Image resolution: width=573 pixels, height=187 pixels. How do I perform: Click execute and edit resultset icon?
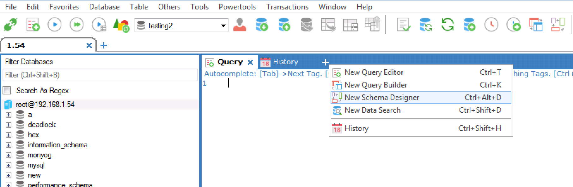(99, 25)
